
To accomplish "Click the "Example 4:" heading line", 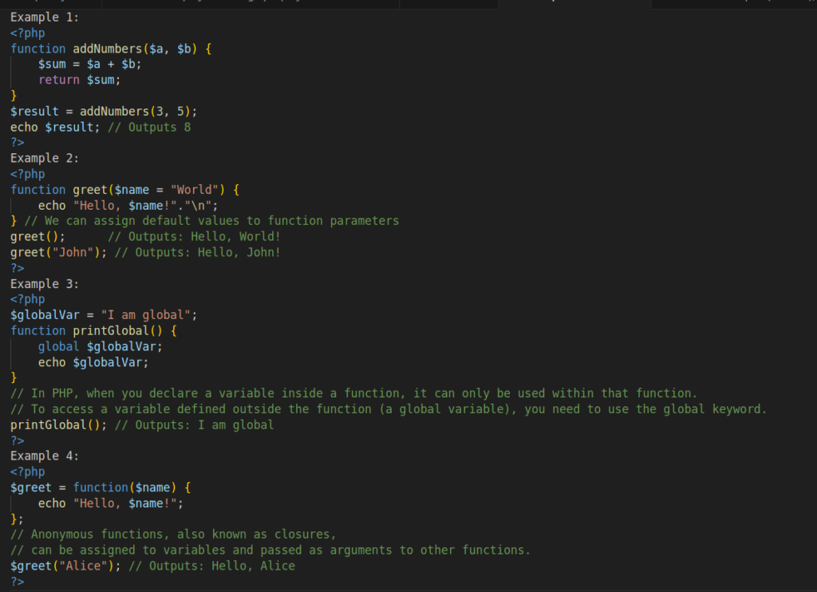I will pyautogui.click(x=45, y=456).
